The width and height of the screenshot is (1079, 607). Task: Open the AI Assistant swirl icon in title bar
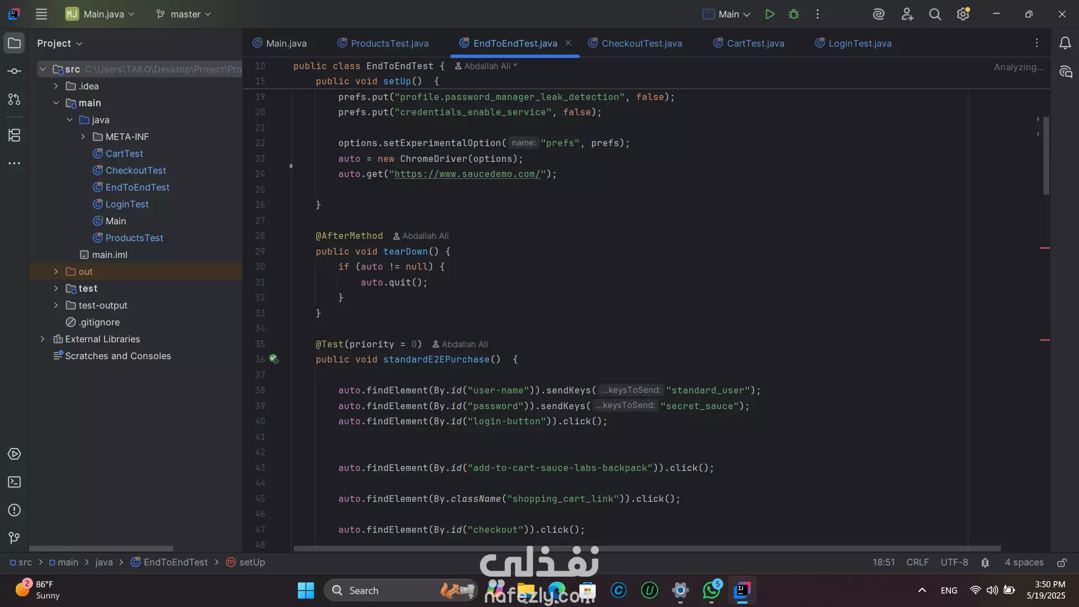[878, 14]
